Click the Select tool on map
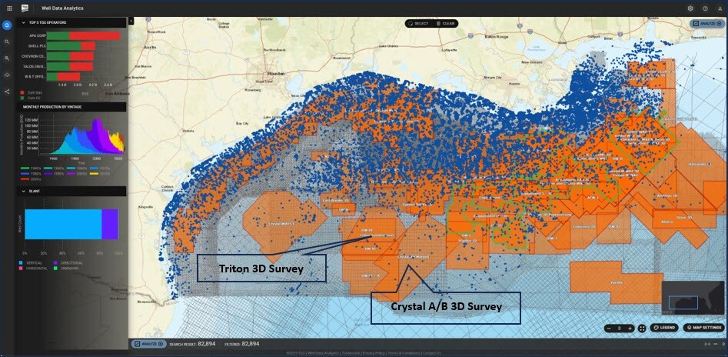 point(419,24)
